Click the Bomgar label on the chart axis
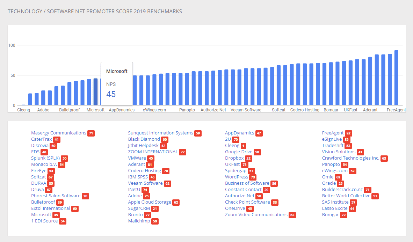 tap(331, 110)
